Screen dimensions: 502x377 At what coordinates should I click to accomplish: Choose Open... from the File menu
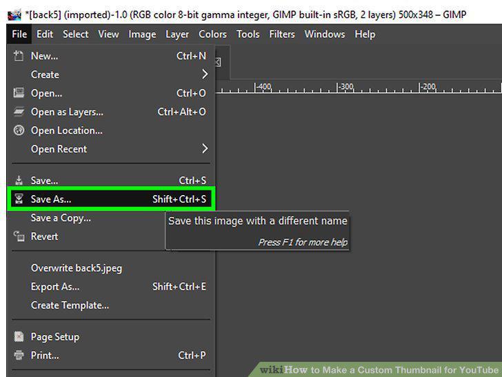(x=111, y=93)
